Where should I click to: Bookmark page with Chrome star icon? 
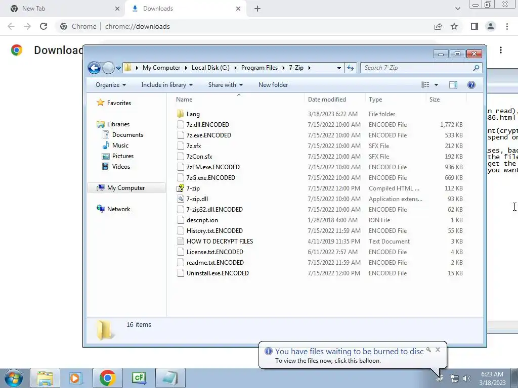[454, 26]
